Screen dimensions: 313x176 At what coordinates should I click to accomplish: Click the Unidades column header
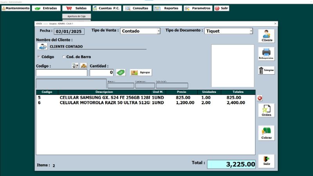point(209,92)
